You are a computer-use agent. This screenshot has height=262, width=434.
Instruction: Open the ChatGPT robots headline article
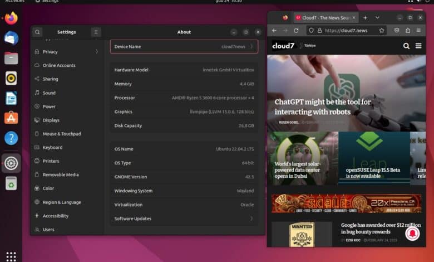coord(323,106)
